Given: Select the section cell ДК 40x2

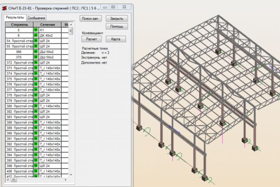Looking at the screenshot, I should pyautogui.click(x=50, y=35).
